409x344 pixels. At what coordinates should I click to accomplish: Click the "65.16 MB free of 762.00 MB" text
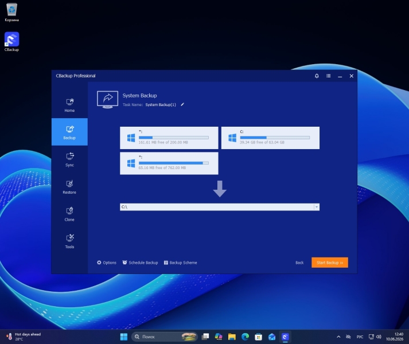[x=162, y=167]
